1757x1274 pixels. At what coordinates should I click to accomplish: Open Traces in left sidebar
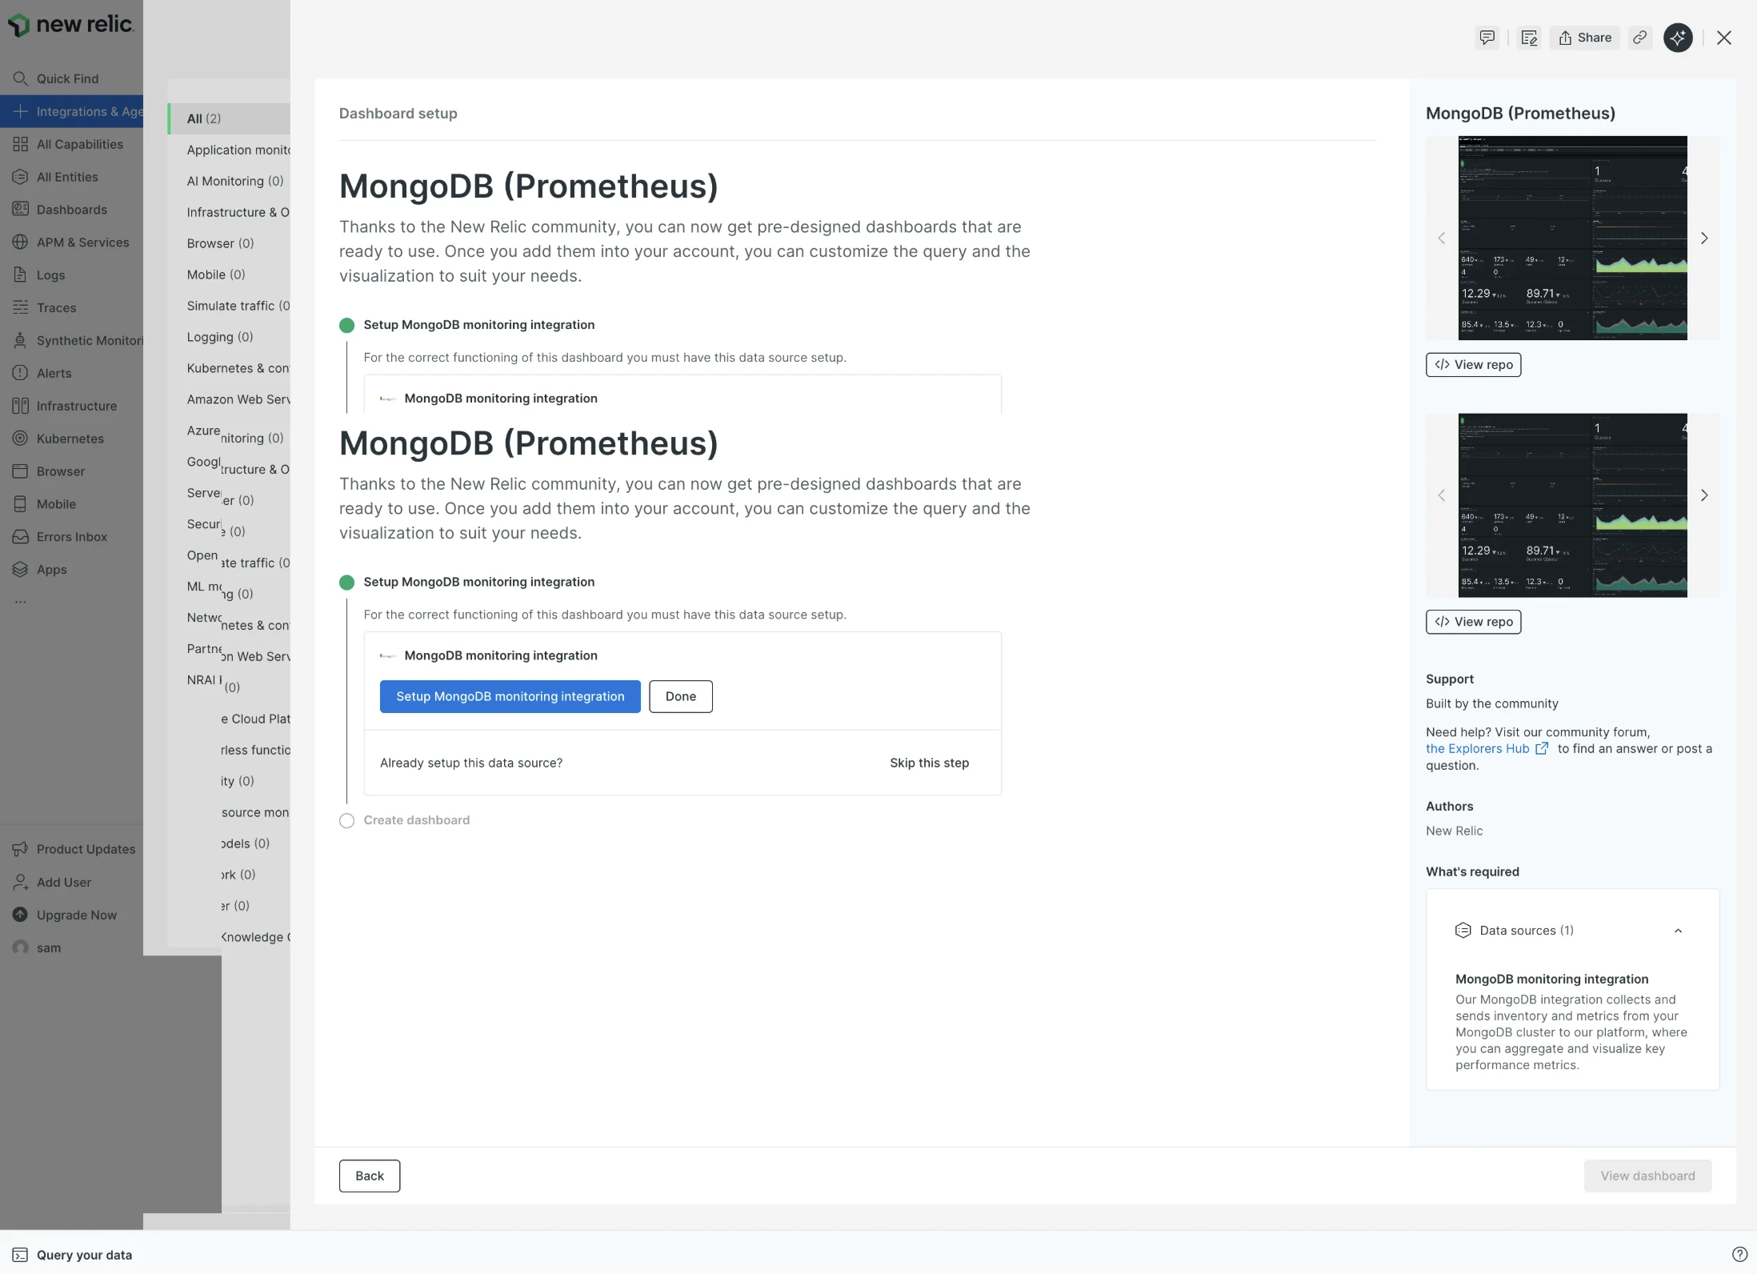coord(45,308)
